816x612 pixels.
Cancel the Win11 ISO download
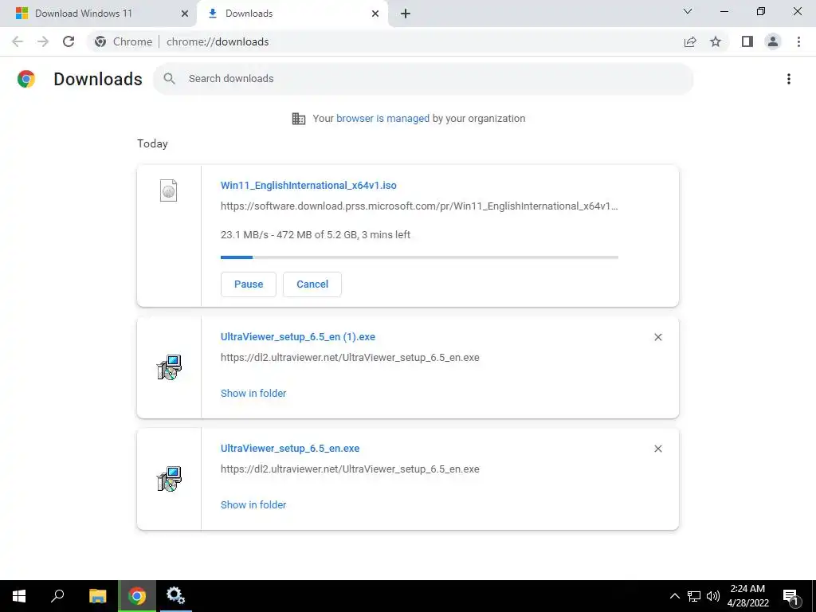[312, 284]
